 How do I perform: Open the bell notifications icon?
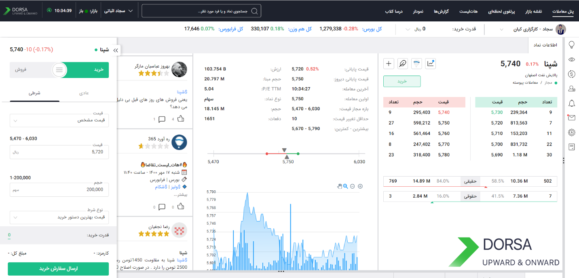tap(572, 103)
